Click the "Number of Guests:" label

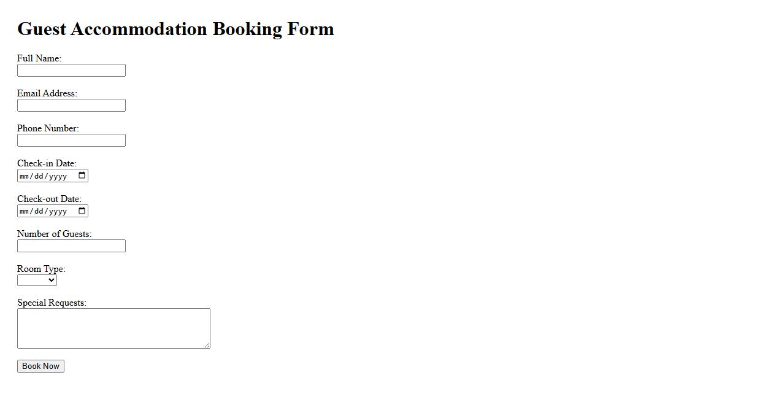54,234
